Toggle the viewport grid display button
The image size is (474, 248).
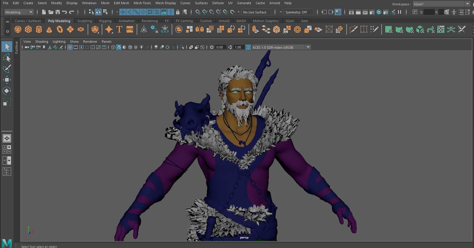click(70, 47)
